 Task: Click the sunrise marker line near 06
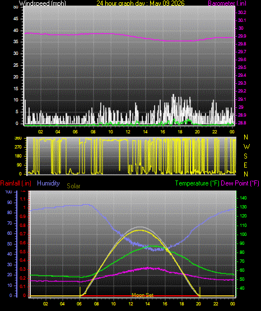pos(80,292)
